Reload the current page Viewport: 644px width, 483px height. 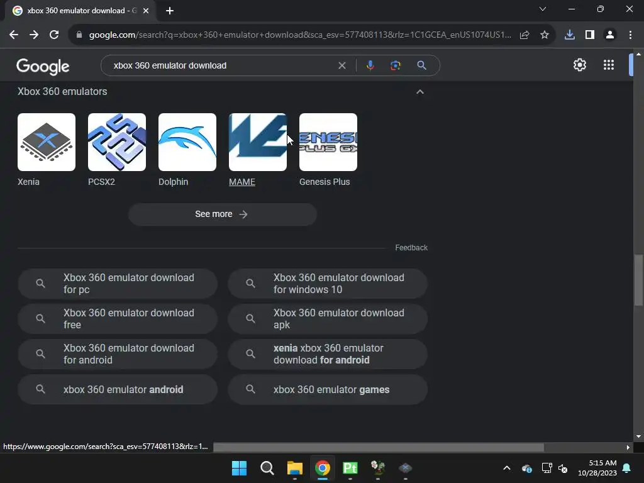[x=54, y=35]
